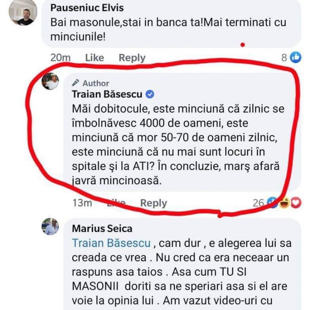Screen dimensions: 310x310
Task: Reply to Traian Băsescu's comment
Action: pos(153,203)
